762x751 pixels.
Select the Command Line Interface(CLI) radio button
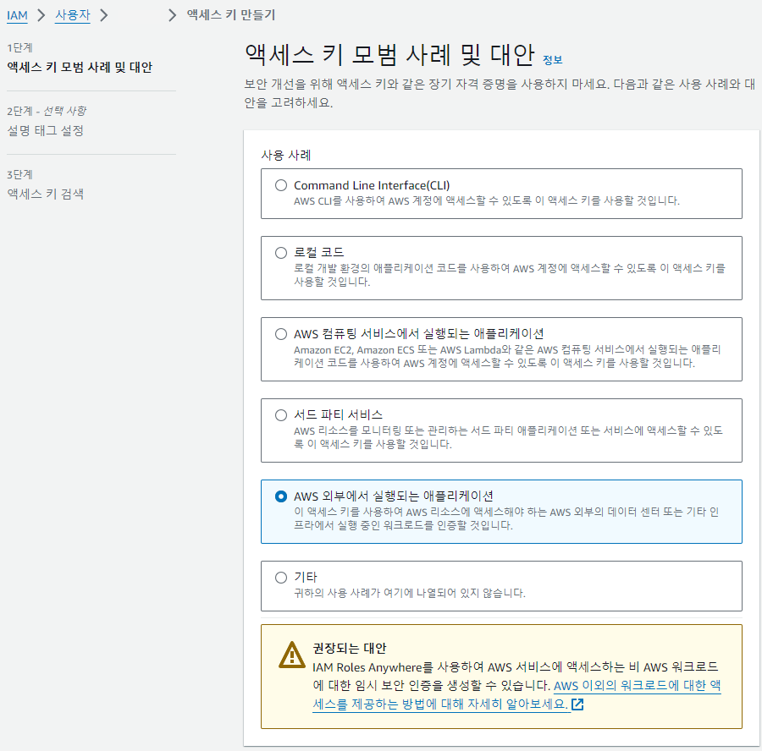(x=281, y=185)
